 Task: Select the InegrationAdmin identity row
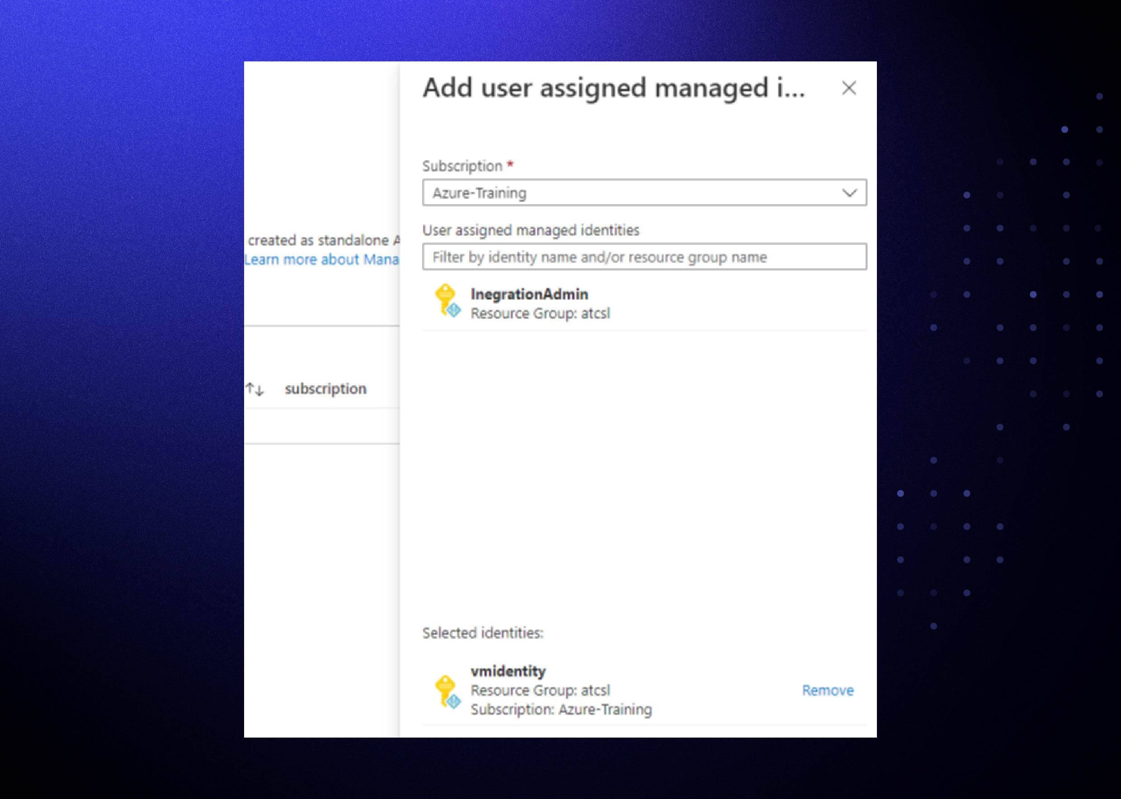529,294
